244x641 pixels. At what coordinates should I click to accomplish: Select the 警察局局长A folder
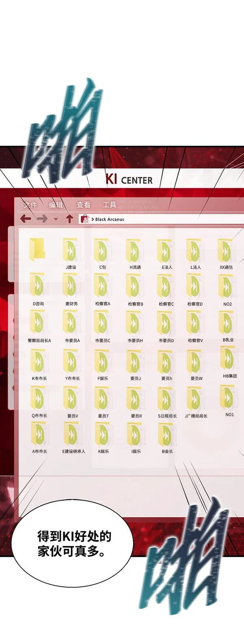[39, 324]
